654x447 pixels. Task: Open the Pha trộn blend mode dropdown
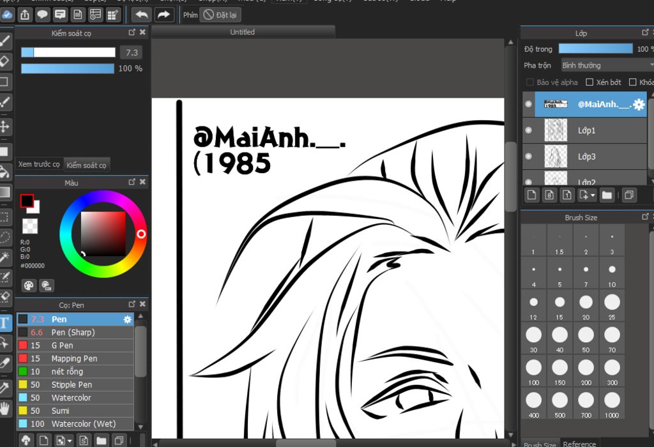click(x=605, y=65)
